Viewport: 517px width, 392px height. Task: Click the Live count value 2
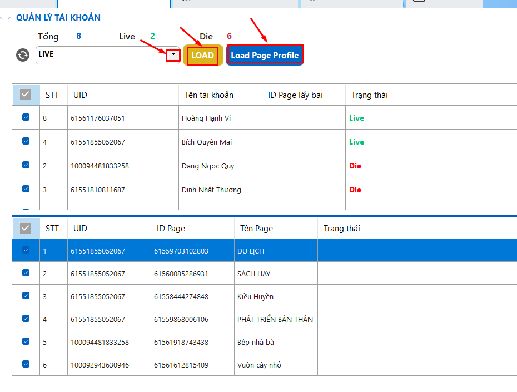(x=152, y=36)
